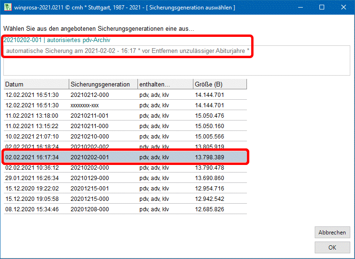Sort by Größe (B) column header
Viewport: 355px width, 259px height.
click(219, 84)
